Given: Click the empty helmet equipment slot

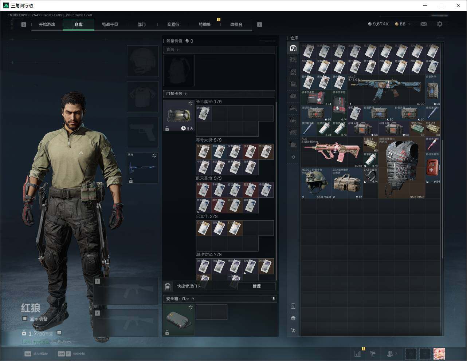Looking at the screenshot, I should click(142, 61).
